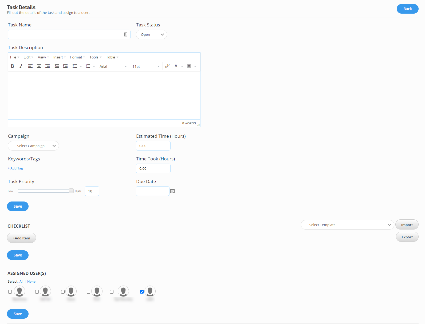Click inside the Task Description text area
Image resolution: width=425 pixels, height=324 pixels.
tap(104, 95)
